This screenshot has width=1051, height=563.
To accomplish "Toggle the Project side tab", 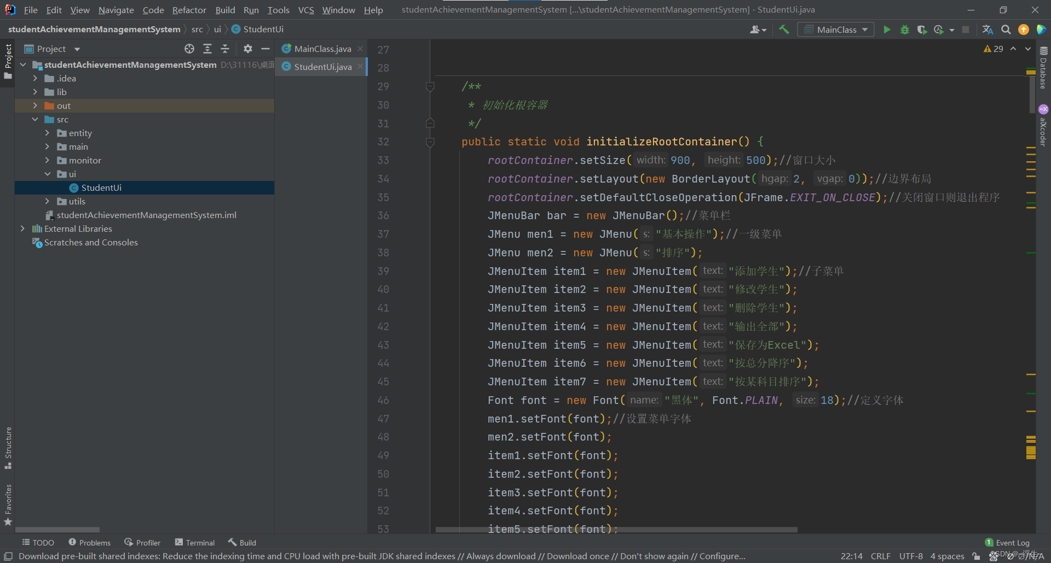I will 8,61.
